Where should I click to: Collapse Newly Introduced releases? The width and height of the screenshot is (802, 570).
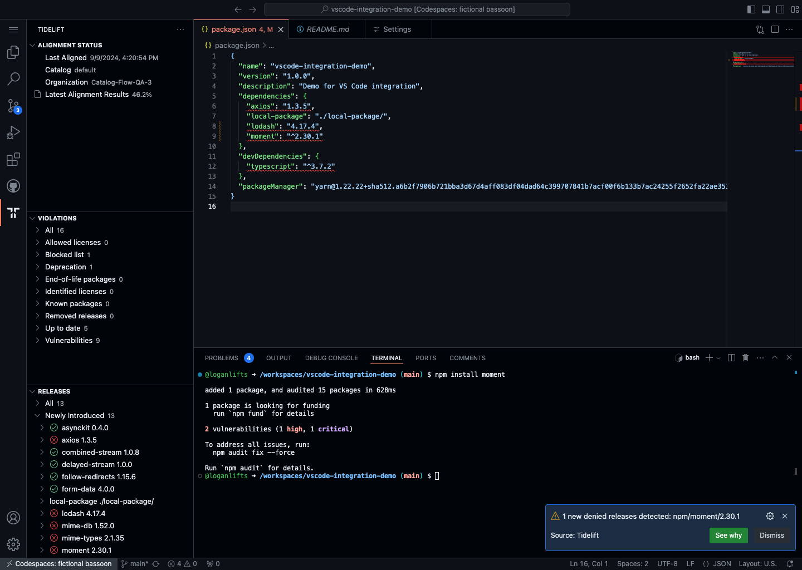tap(110, 416)
